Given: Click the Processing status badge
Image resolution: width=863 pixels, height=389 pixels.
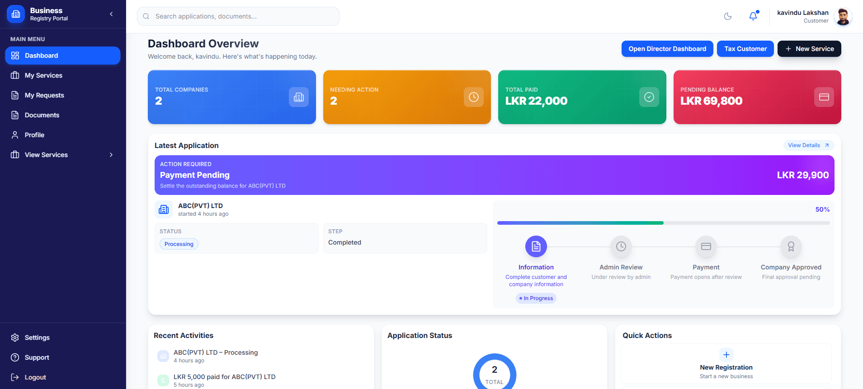Looking at the screenshot, I should 179,244.
